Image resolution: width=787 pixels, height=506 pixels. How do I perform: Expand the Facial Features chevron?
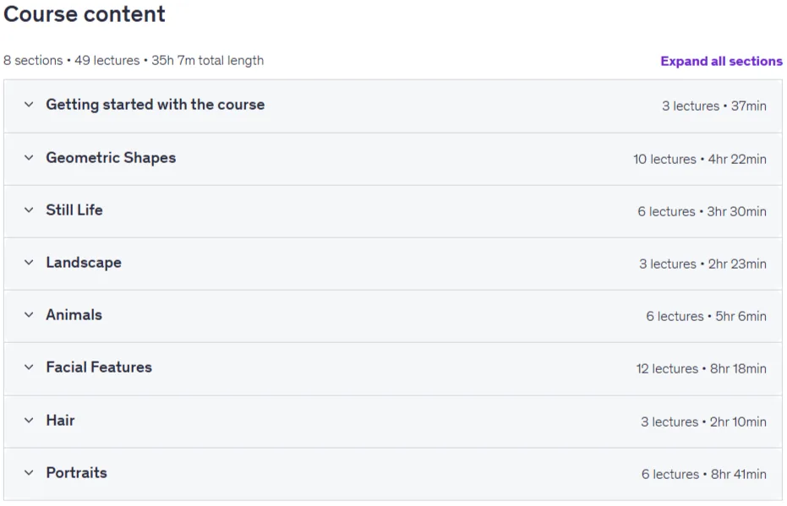point(29,367)
